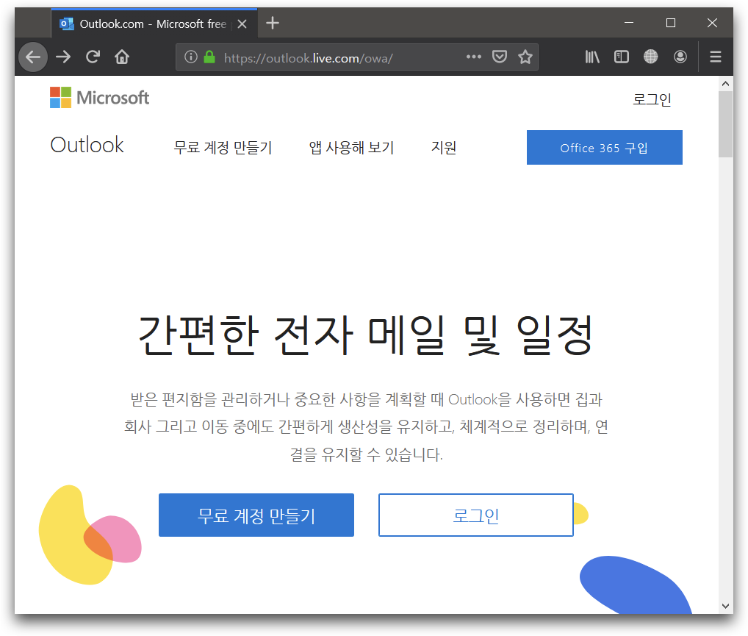Screen dimensions: 748x636
Task: Open the Firefox hamburger menu
Action: [x=716, y=57]
